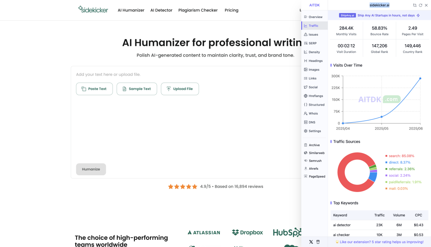Viewport: 431px width, 247px height.
Task: Open PageSpeed external tool
Action: pyautogui.click(x=314, y=176)
